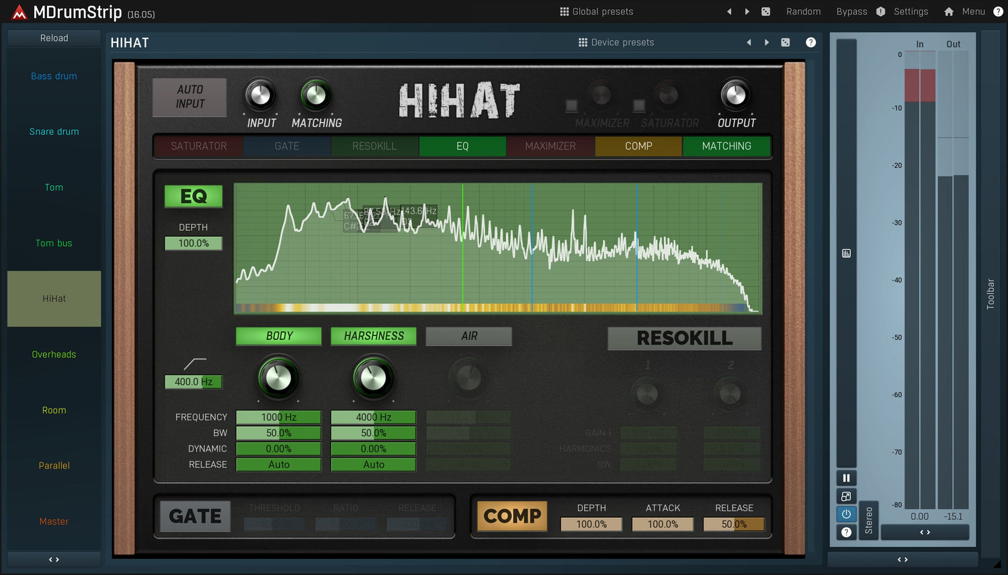The image size is (1008, 575).
Task: Click the meter power icon
Action: (x=846, y=514)
